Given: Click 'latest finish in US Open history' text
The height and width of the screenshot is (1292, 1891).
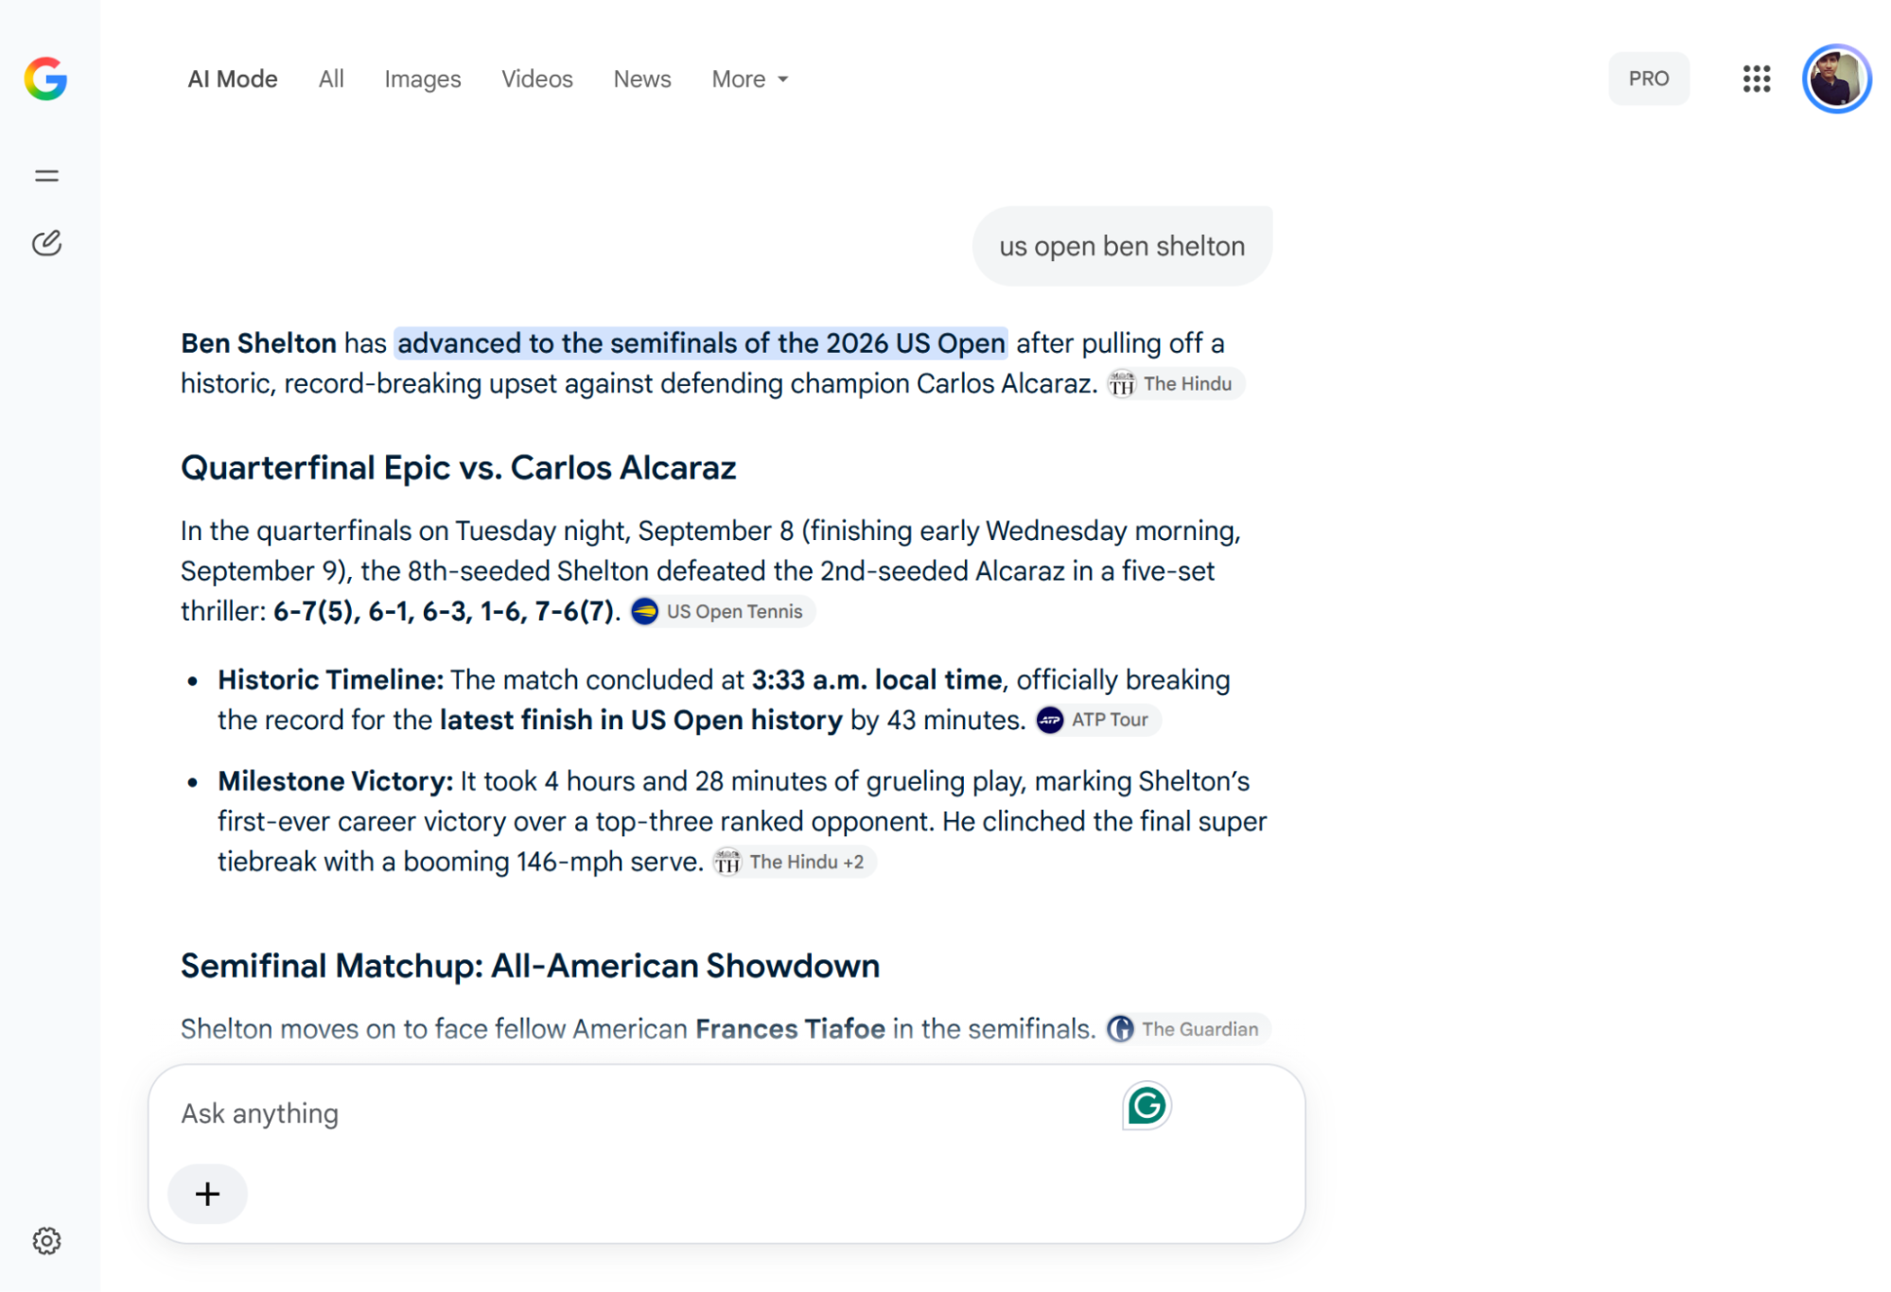Looking at the screenshot, I should click(640, 720).
